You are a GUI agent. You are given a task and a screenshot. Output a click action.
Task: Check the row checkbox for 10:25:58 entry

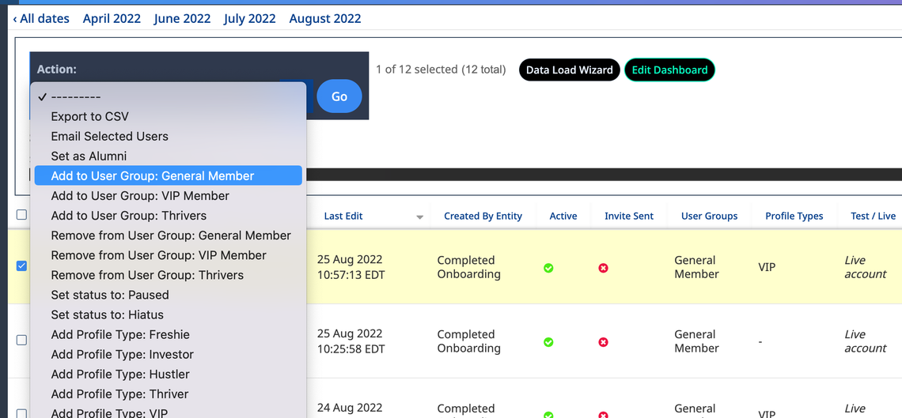point(21,340)
